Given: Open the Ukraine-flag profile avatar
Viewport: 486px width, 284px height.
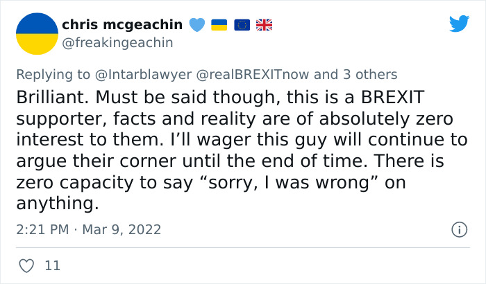Looking at the screenshot, I should pyautogui.click(x=35, y=33).
